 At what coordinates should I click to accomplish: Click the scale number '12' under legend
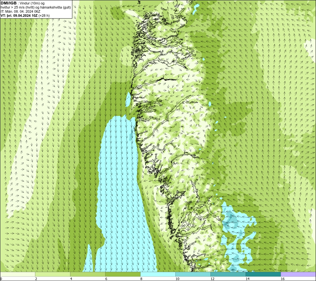[212, 279]
